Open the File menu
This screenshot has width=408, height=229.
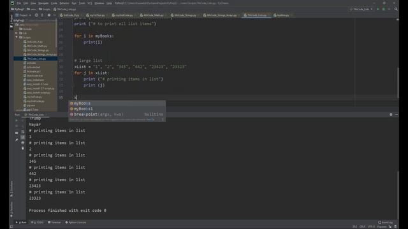coord(18,3)
